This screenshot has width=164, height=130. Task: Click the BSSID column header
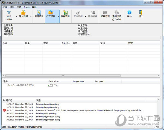point(143,43)
